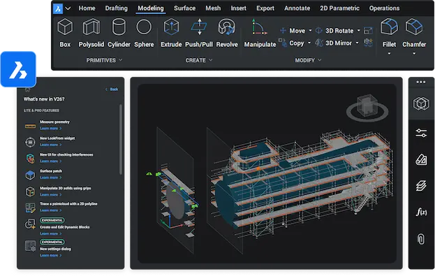This screenshot has width=435, height=276.
Task: Open the Export ribbon tab
Action: [265, 8]
